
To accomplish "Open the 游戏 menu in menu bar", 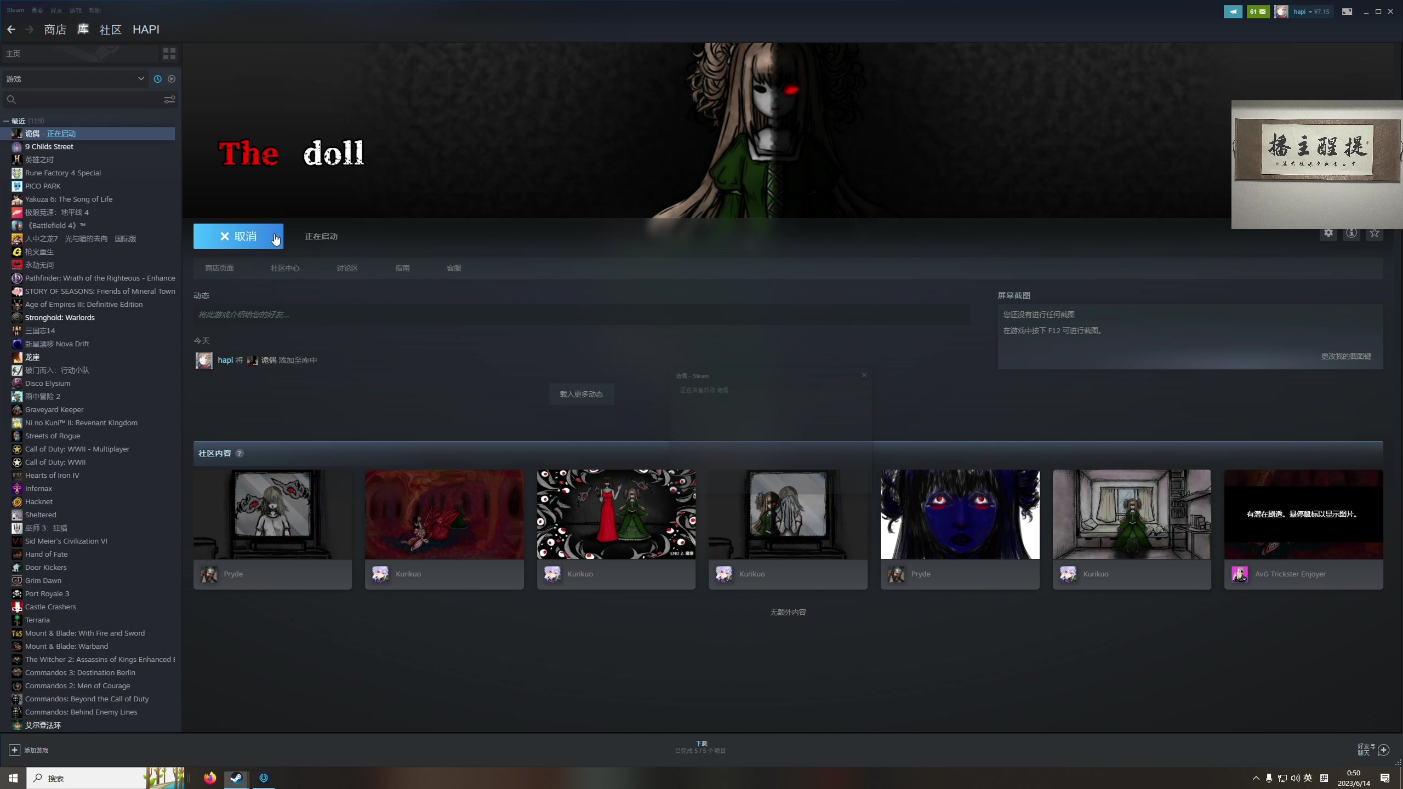I will (75, 10).
